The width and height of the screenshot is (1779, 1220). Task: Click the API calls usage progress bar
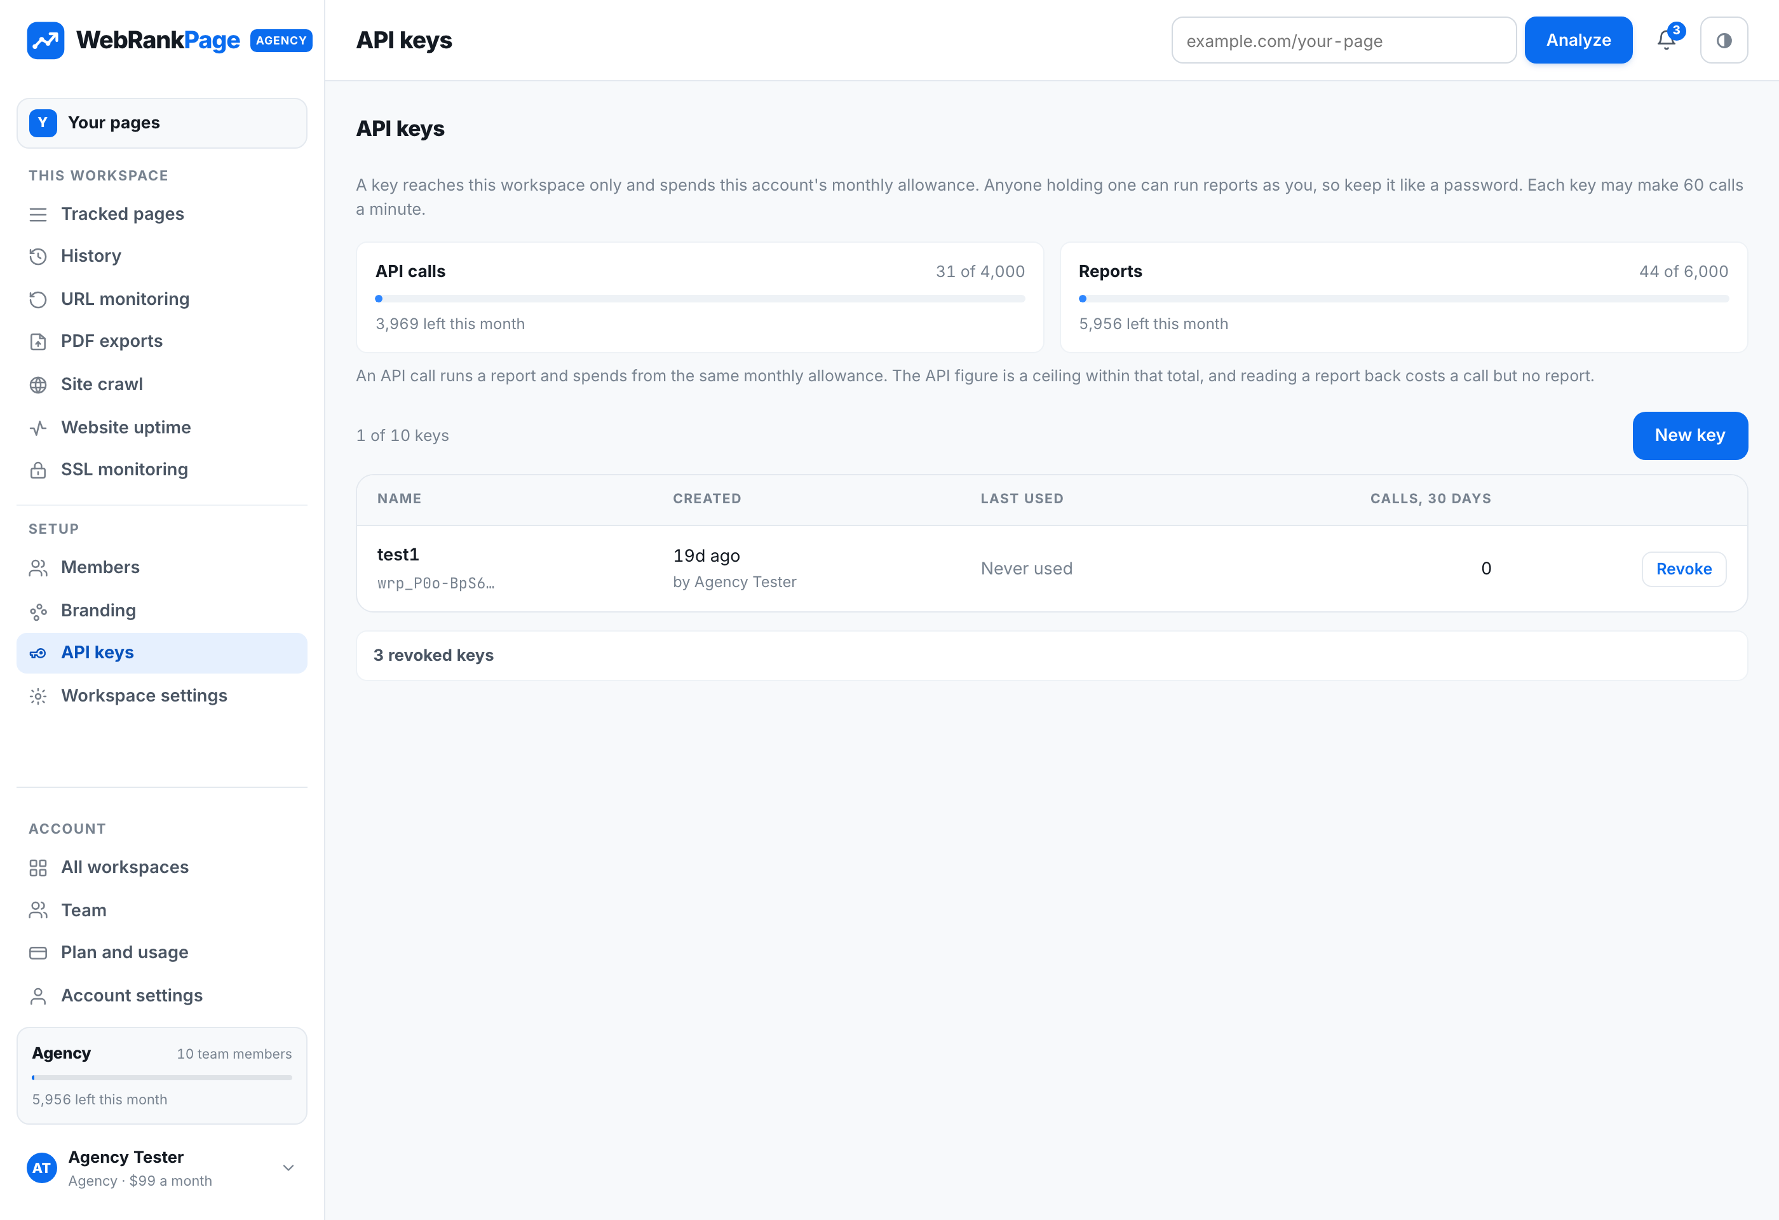click(700, 299)
